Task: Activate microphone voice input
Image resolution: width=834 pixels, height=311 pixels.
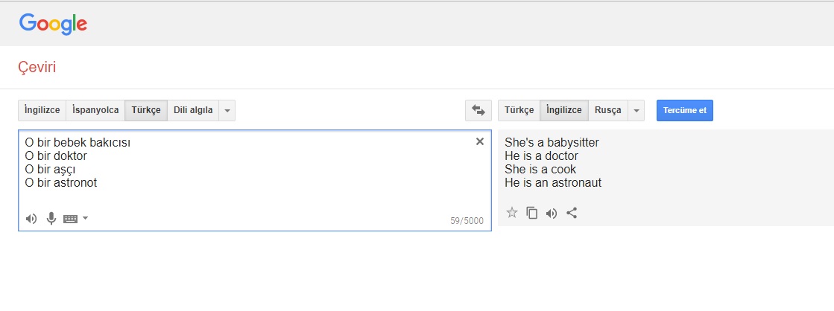Action: [x=51, y=218]
